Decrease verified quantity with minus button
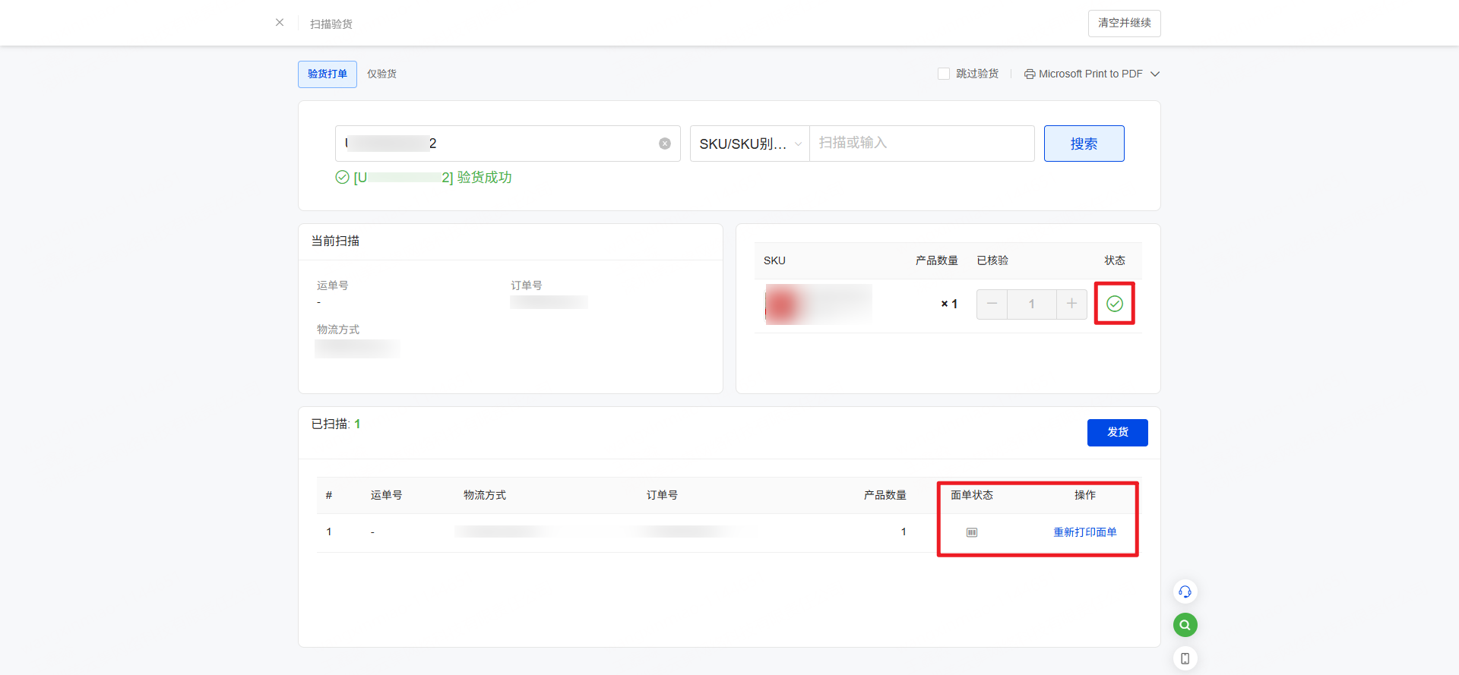This screenshot has width=1459, height=675. 992,304
